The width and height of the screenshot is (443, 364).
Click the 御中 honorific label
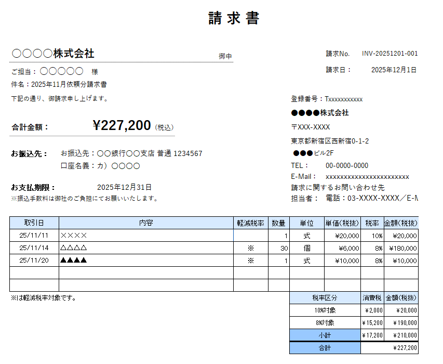225,56
